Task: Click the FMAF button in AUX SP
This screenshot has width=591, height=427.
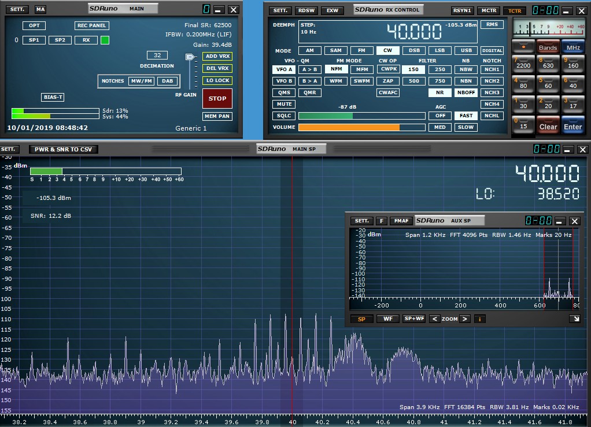Action: [401, 221]
